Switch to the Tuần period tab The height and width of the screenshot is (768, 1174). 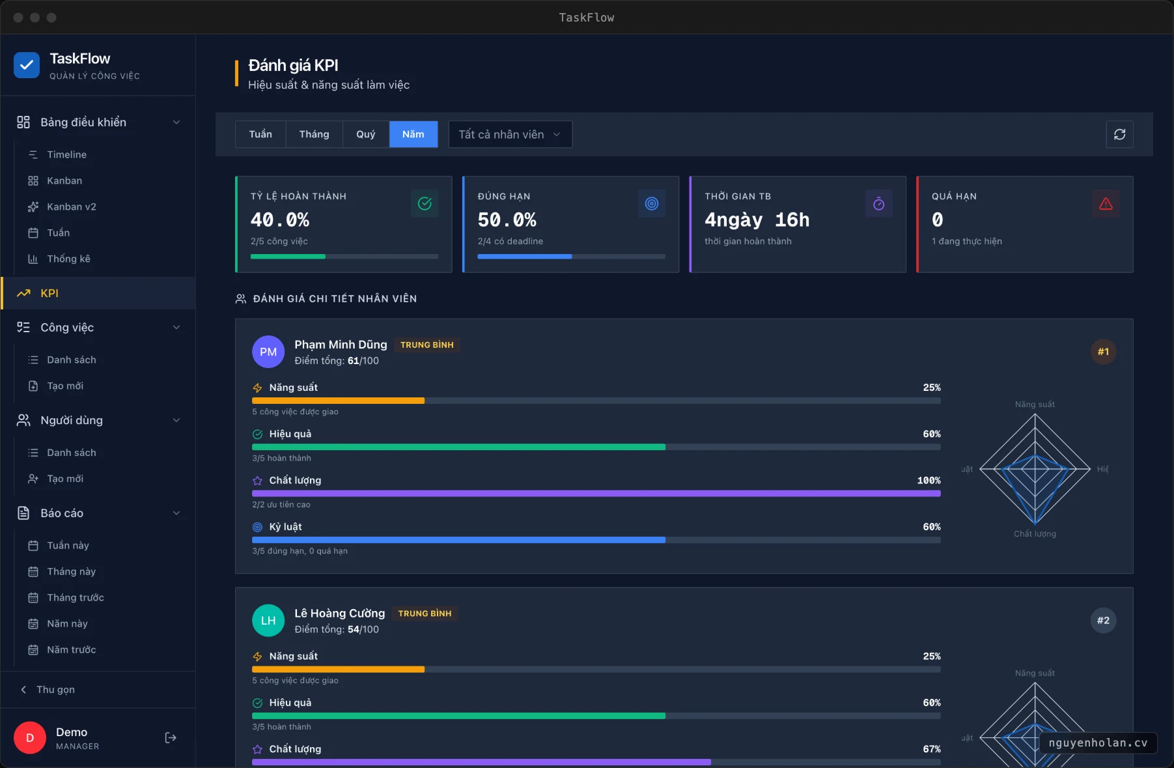pyautogui.click(x=260, y=134)
